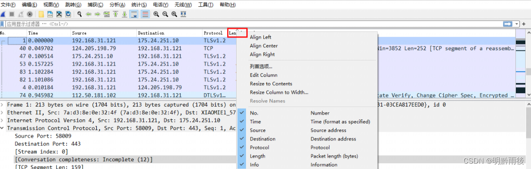Go back in packet history arrow

pos(88,14)
